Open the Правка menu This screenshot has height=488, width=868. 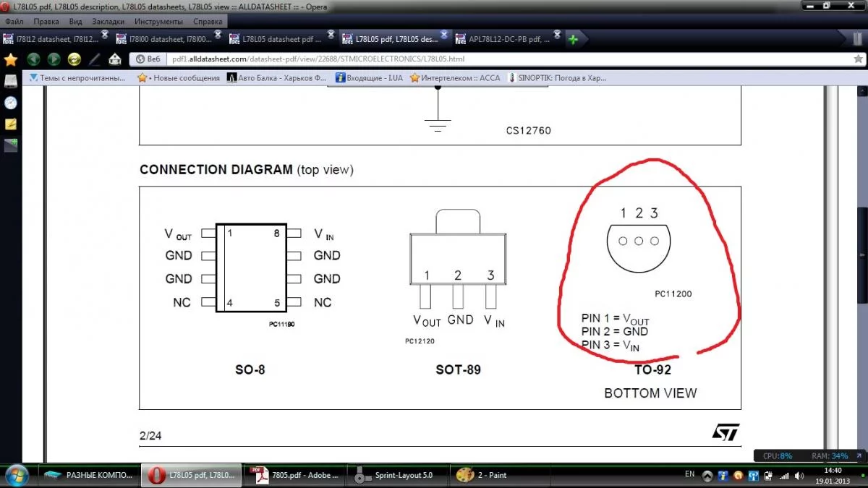point(46,22)
